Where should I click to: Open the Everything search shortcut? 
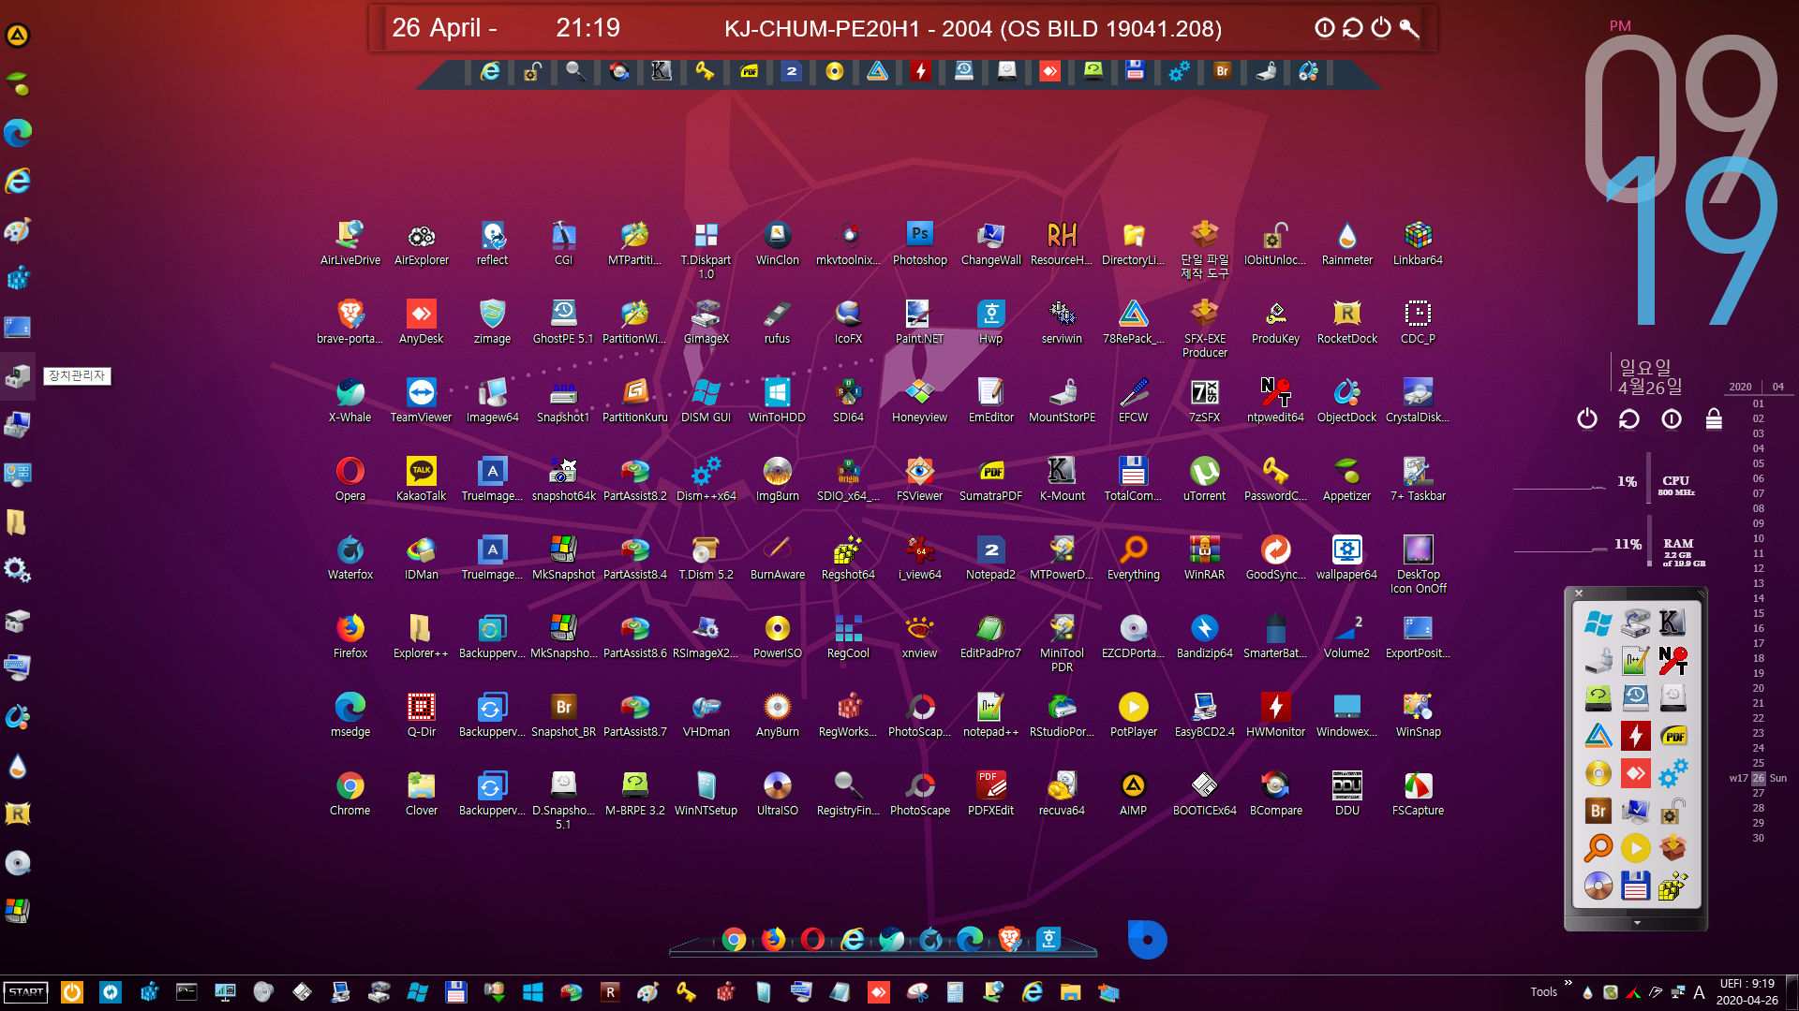[1133, 559]
